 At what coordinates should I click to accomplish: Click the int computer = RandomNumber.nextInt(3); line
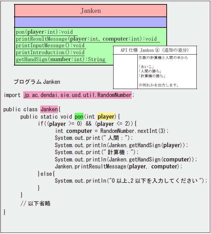pos(112,131)
